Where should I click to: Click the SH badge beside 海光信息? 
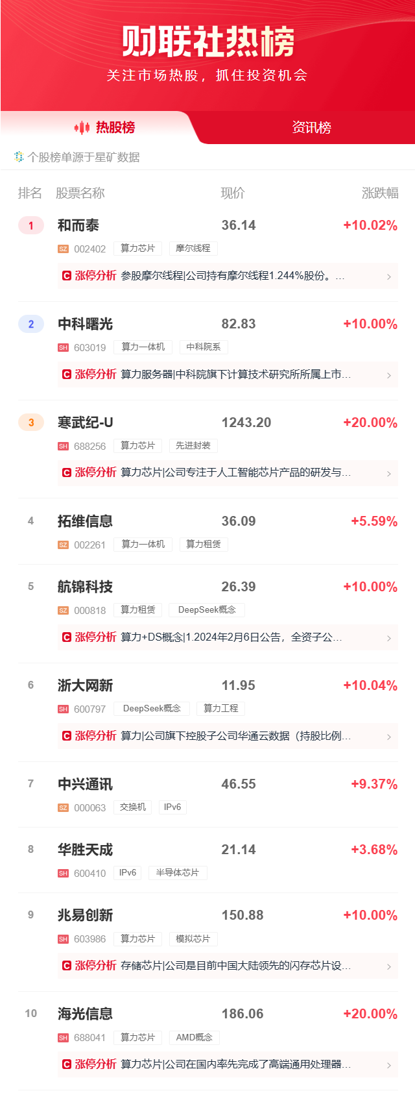[63, 1038]
